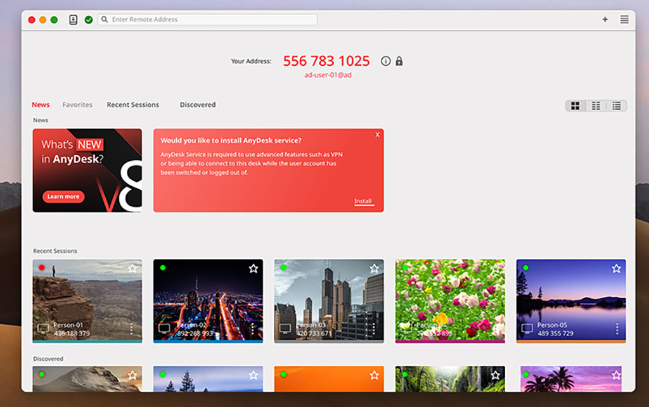Open a new tab with plus icon
The height and width of the screenshot is (407, 649).
[x=605, y=20]
